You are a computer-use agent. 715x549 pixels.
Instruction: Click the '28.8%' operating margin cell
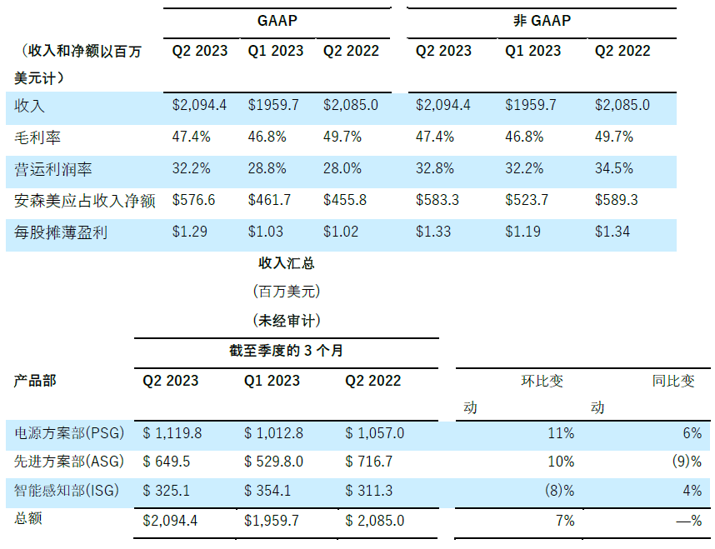click(x=267, y=169)
